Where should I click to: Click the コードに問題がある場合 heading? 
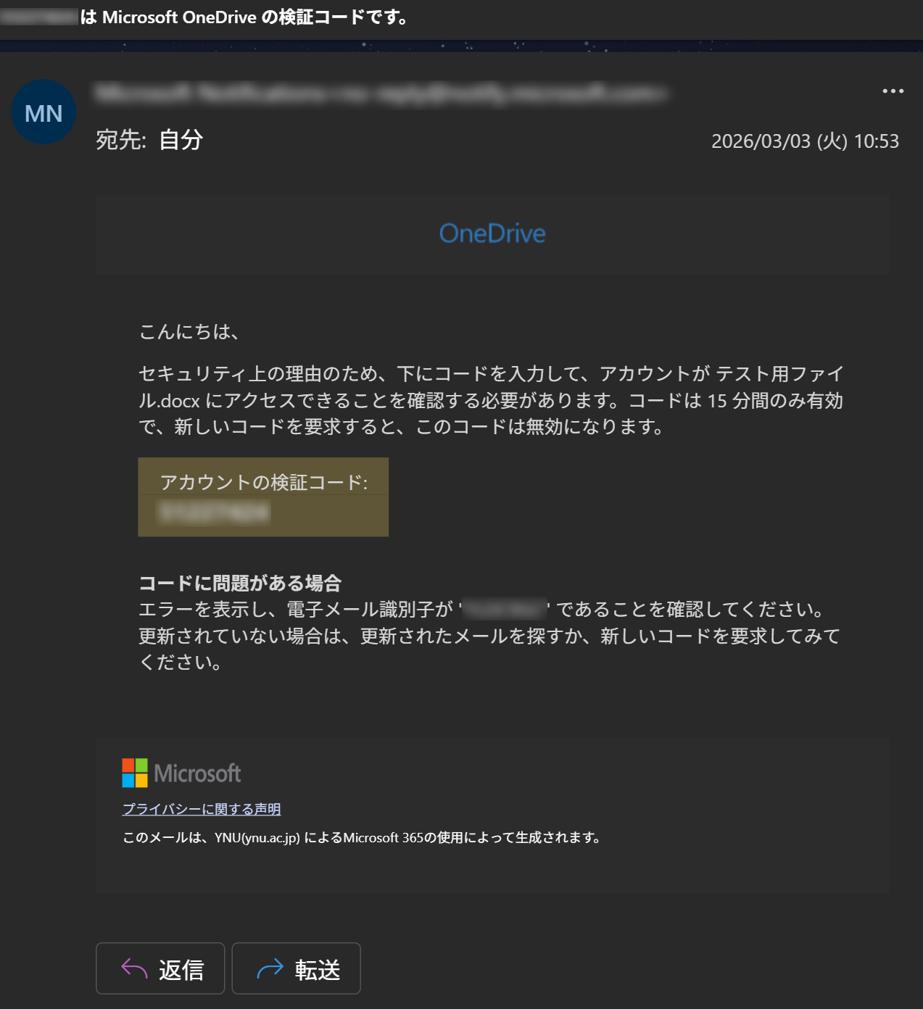pyautogui.click(x=240, y=583)
